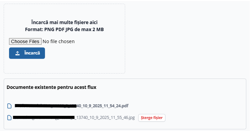The image size is (250, 131).
Task: Click the upload arrow icon inside Încarcă
Action: click(18, 53)
